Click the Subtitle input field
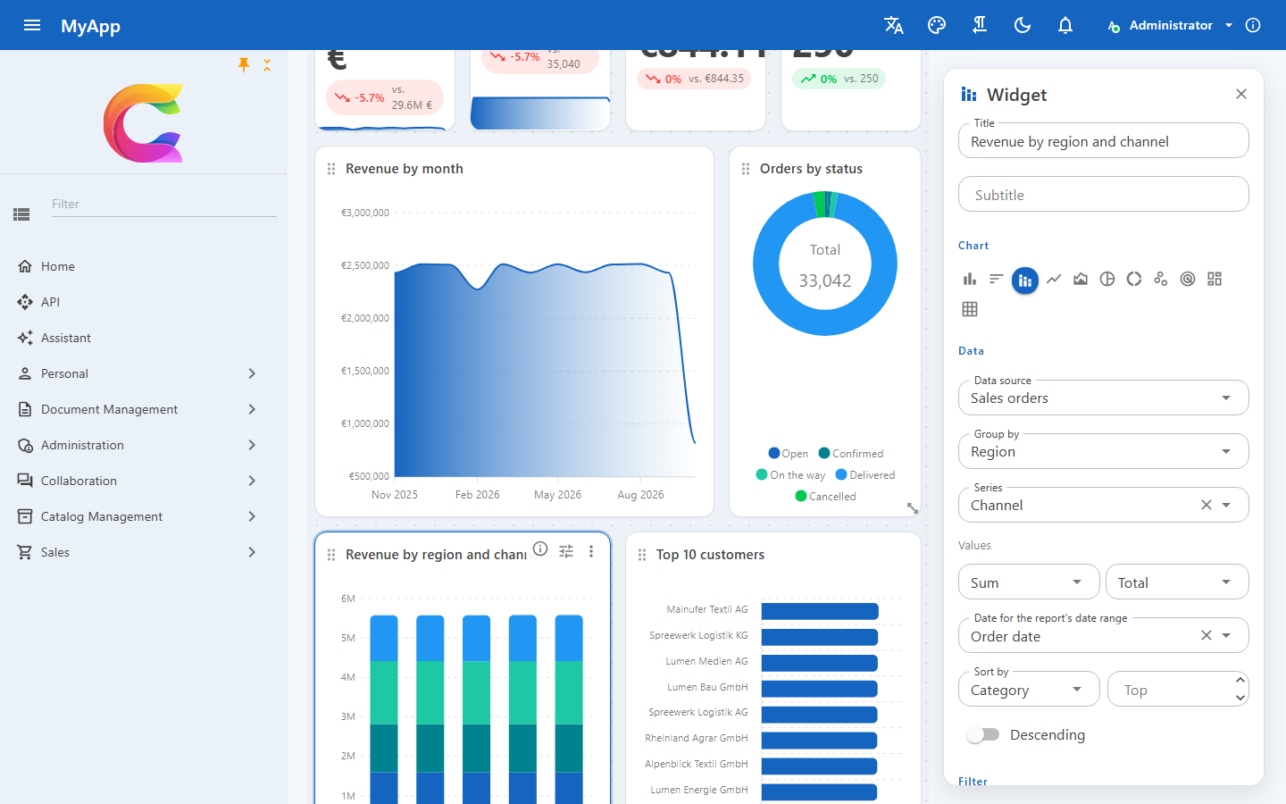Image resolution: width=1286 pixels, height=804 pixels. (x=1104, y=195)
